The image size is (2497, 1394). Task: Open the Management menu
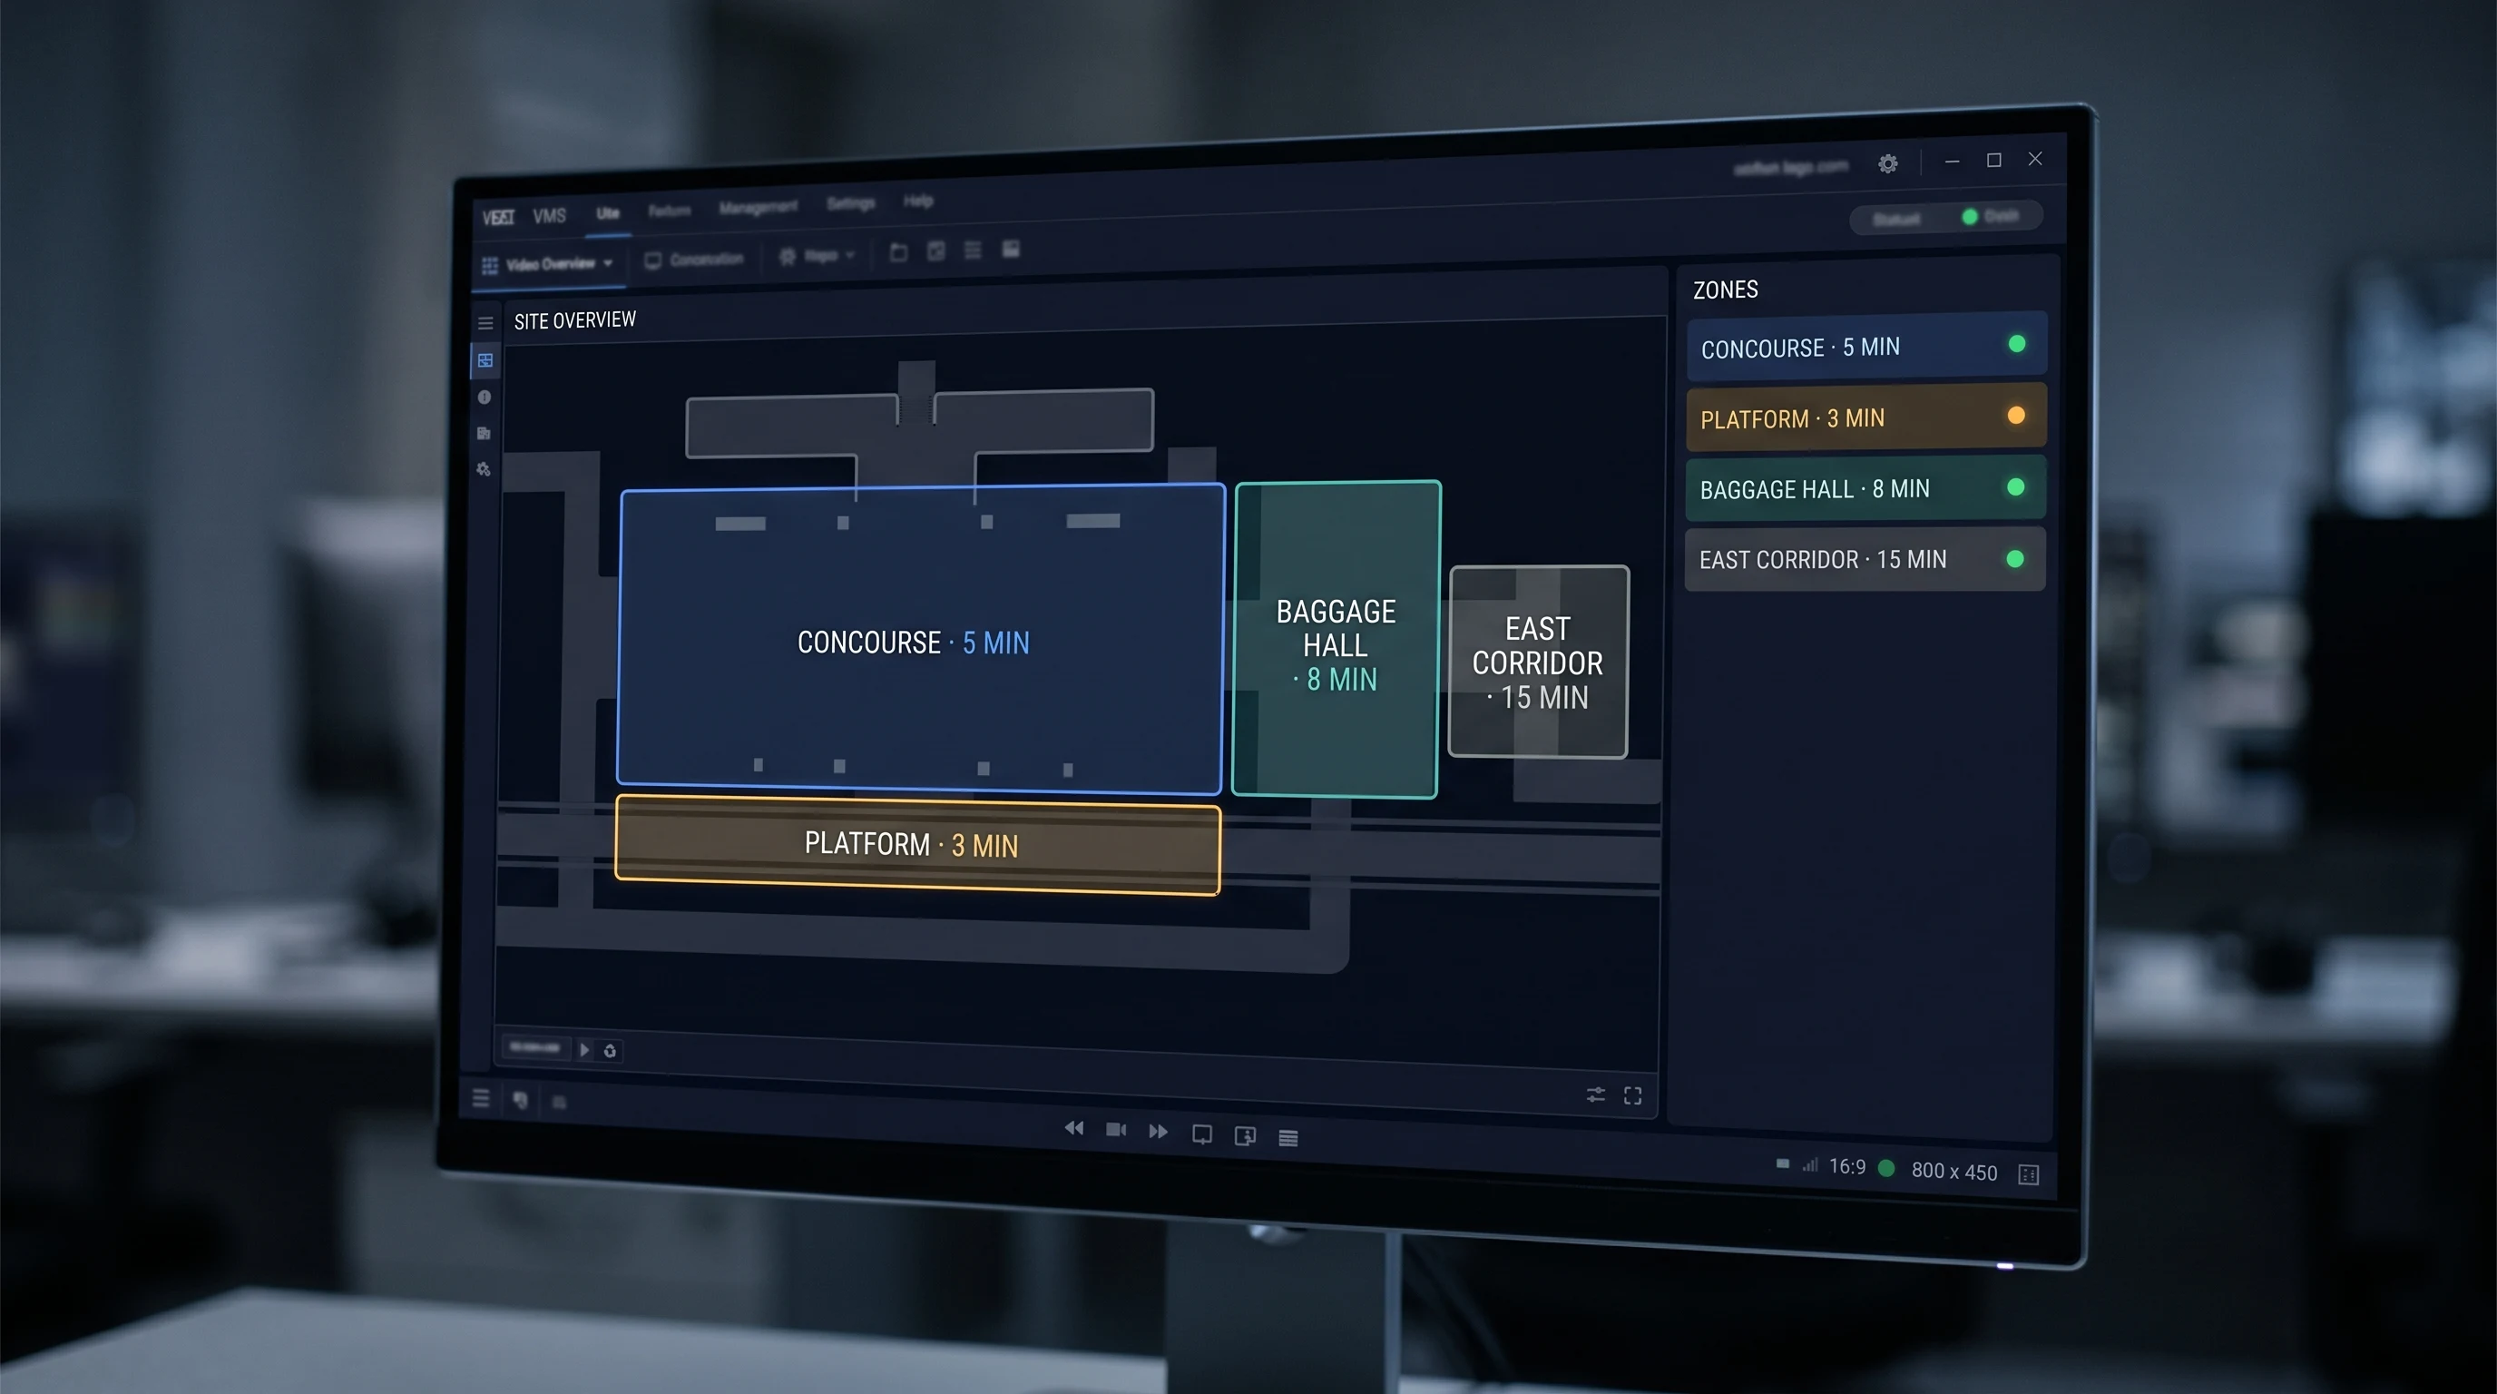pyautogui.click(x=758, y=208)
